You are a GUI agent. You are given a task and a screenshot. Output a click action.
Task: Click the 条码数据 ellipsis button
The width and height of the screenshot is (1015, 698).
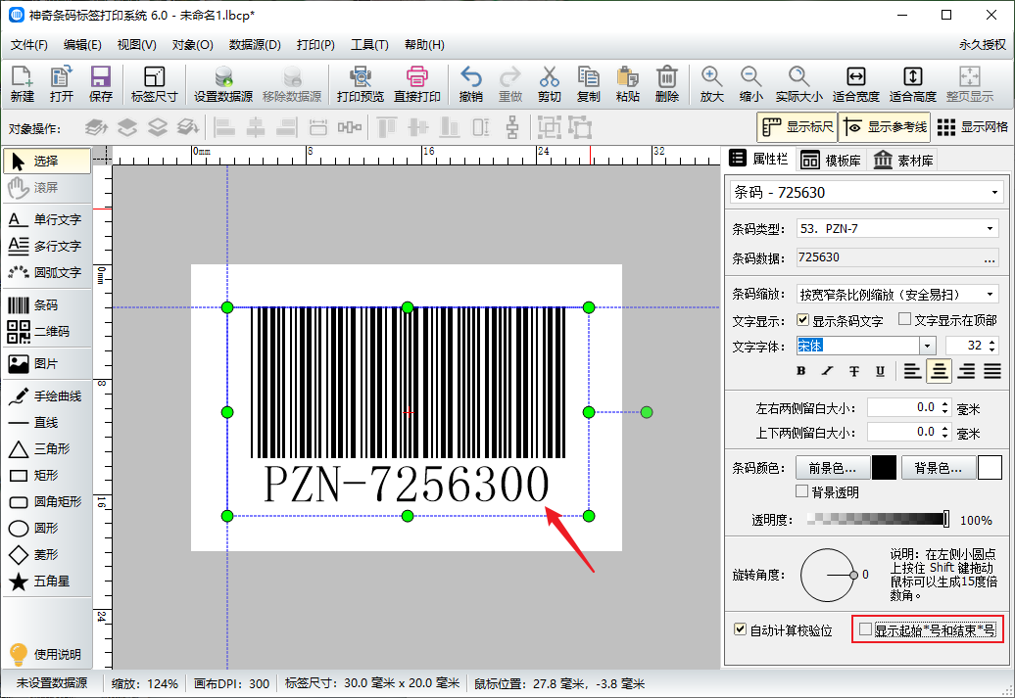pos(990,258)
